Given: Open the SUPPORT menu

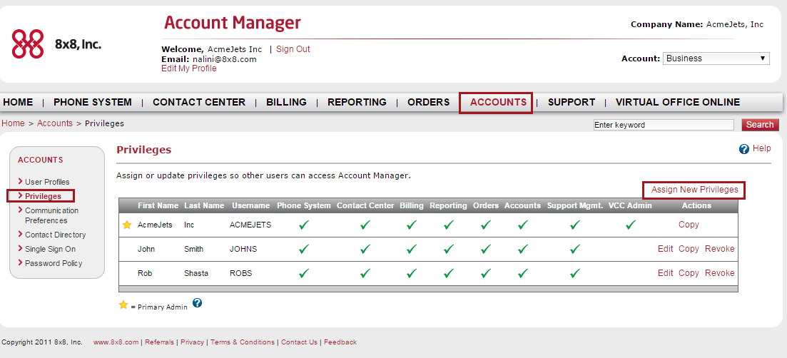Looking at the screenshot, I should click(572, 102).
